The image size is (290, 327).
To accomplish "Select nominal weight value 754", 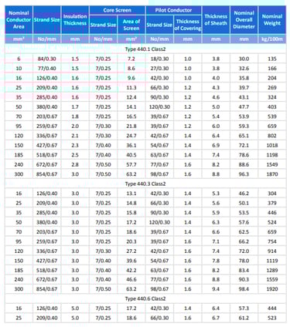I will click(272, 241).
